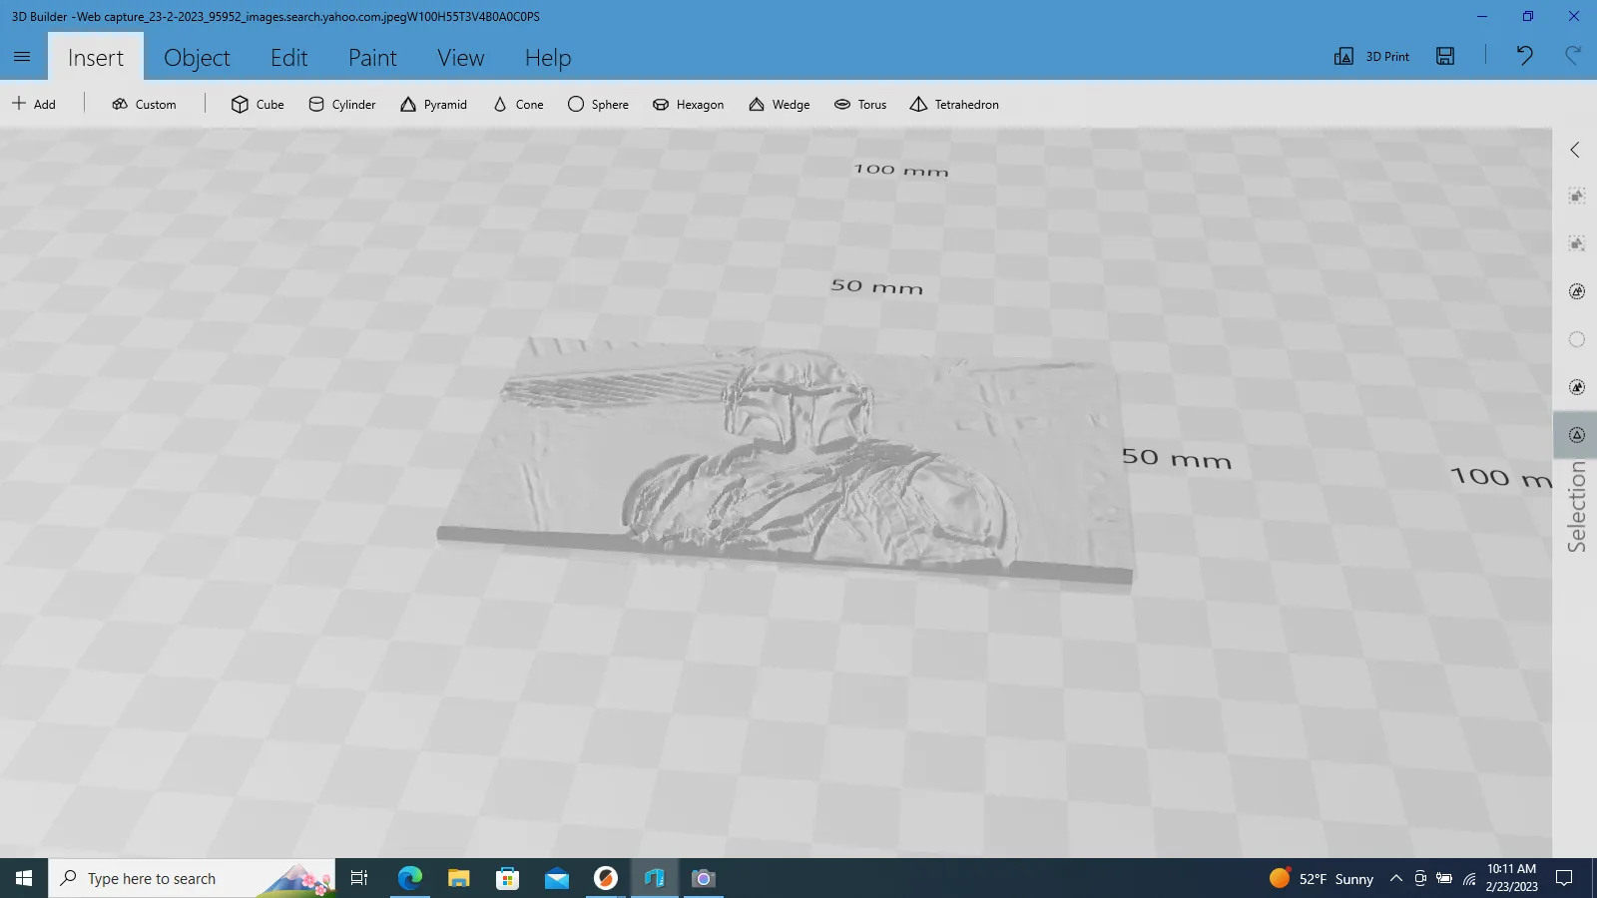Screen dimensions: 1597x898
Task: Undo the last action
Action: pyautogui.click(x=1524, y=56)
